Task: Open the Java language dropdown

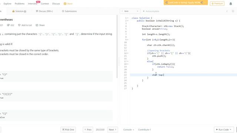Action: pos(130,11)
